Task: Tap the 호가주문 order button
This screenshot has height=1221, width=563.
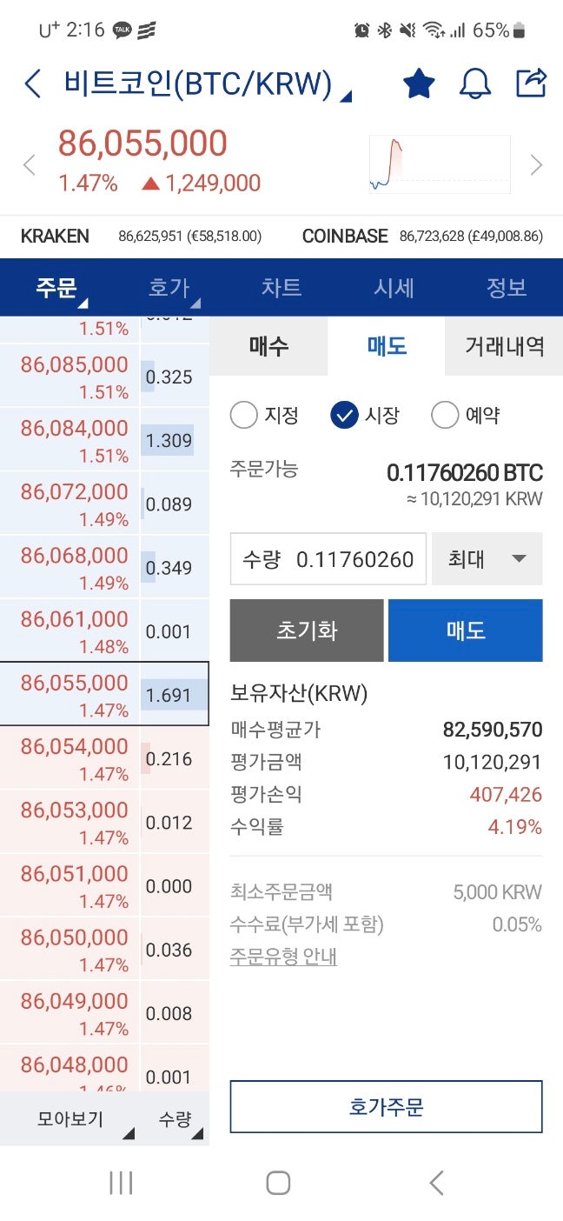Action: click(x=386, y=1108)
